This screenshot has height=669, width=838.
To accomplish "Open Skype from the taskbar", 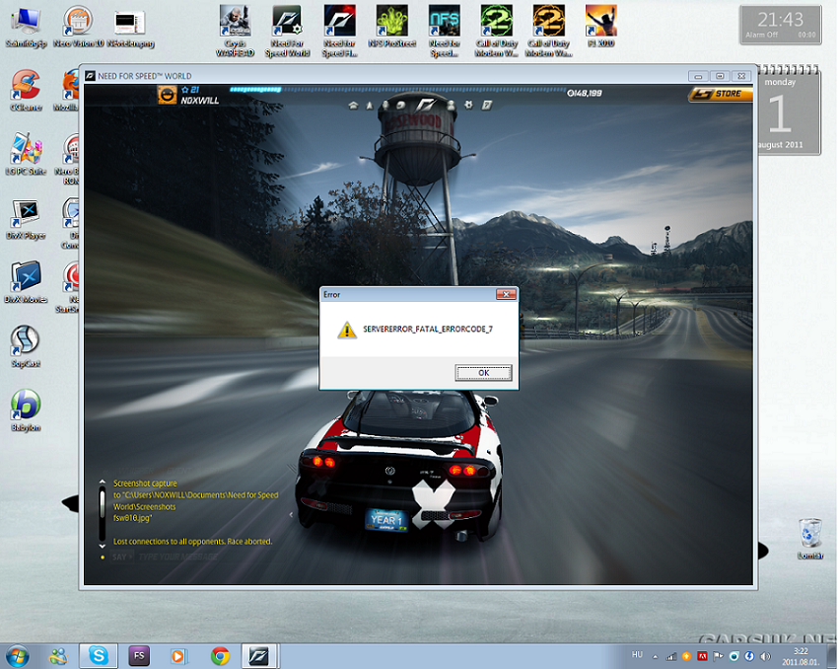I will coord(99,655).
